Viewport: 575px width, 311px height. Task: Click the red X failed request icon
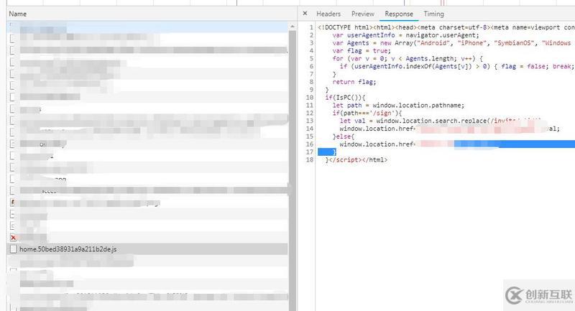13,237
